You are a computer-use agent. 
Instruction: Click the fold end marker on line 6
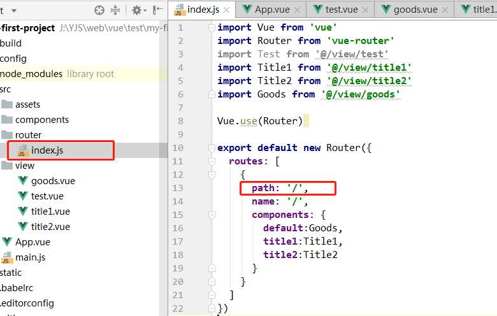click(x=212, y=94)
